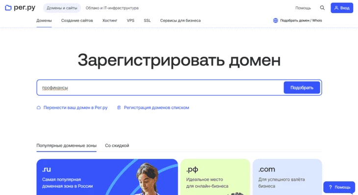This screenshot has height=195, width=358.
Task: Open the .com domain zone card
Action: pos(287,177)
